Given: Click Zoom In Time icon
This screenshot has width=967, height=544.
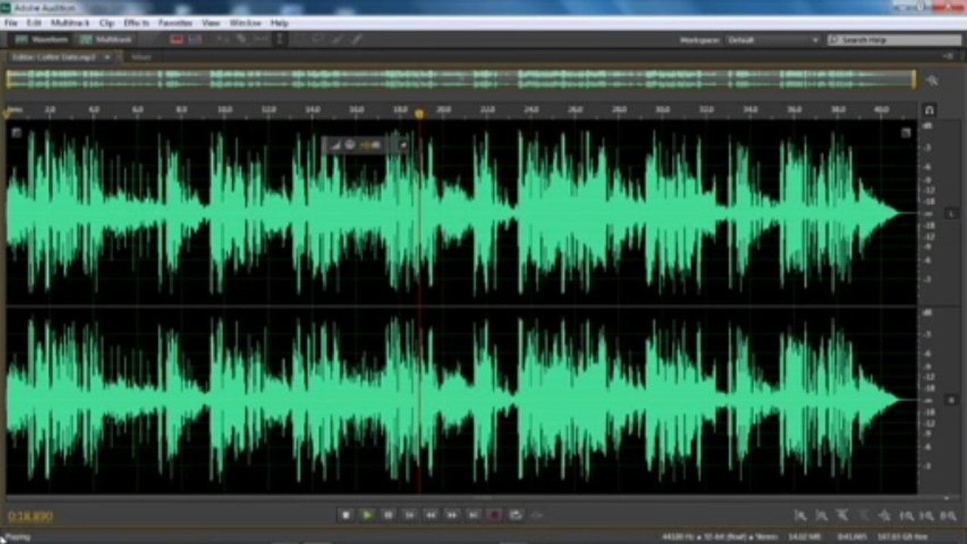Looking at the screenshot, I should (x=842, y=515).
